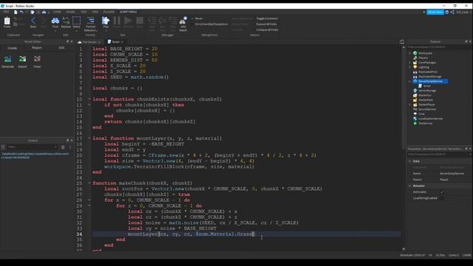Click the Replace tool icon
The height and width of the screenshot is (266, 473).
[x=66, y=21]
